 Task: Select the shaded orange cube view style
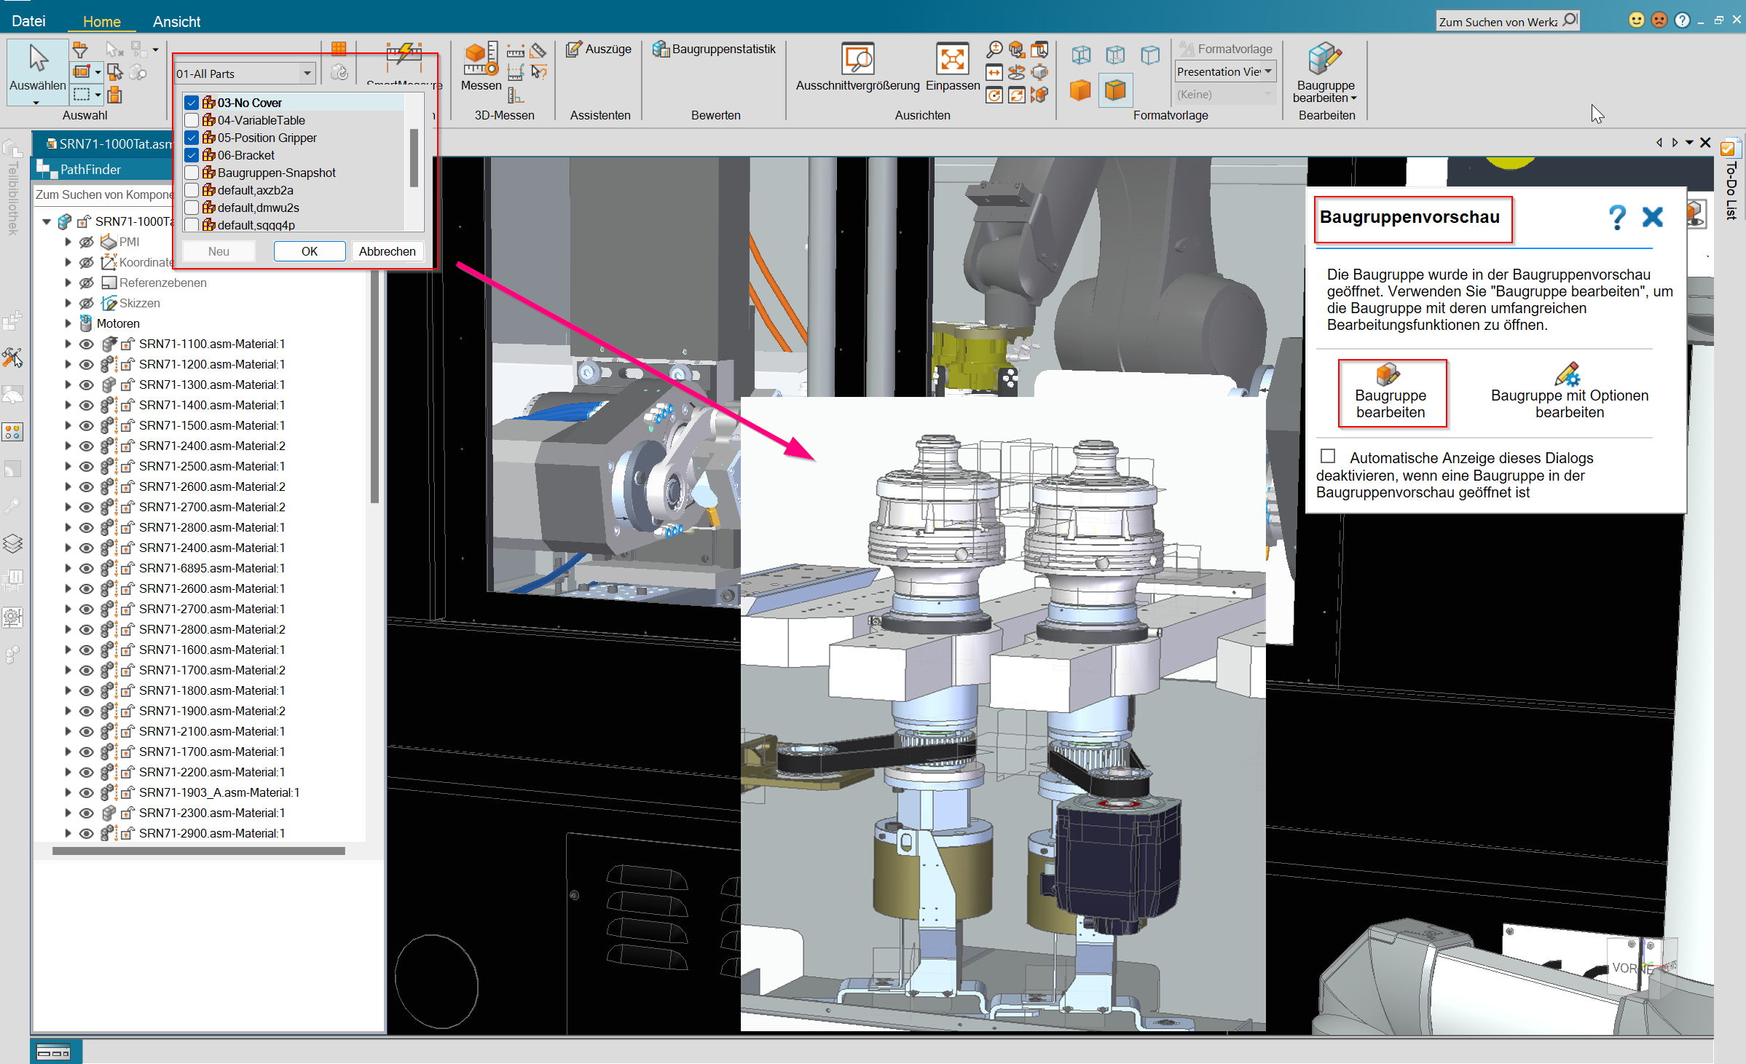(x=1080, y=90)
